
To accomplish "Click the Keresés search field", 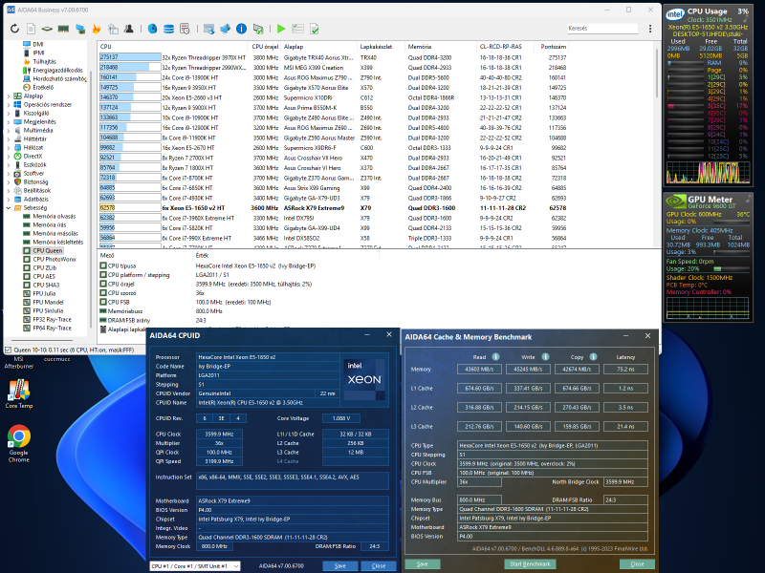I will [602, 29].
